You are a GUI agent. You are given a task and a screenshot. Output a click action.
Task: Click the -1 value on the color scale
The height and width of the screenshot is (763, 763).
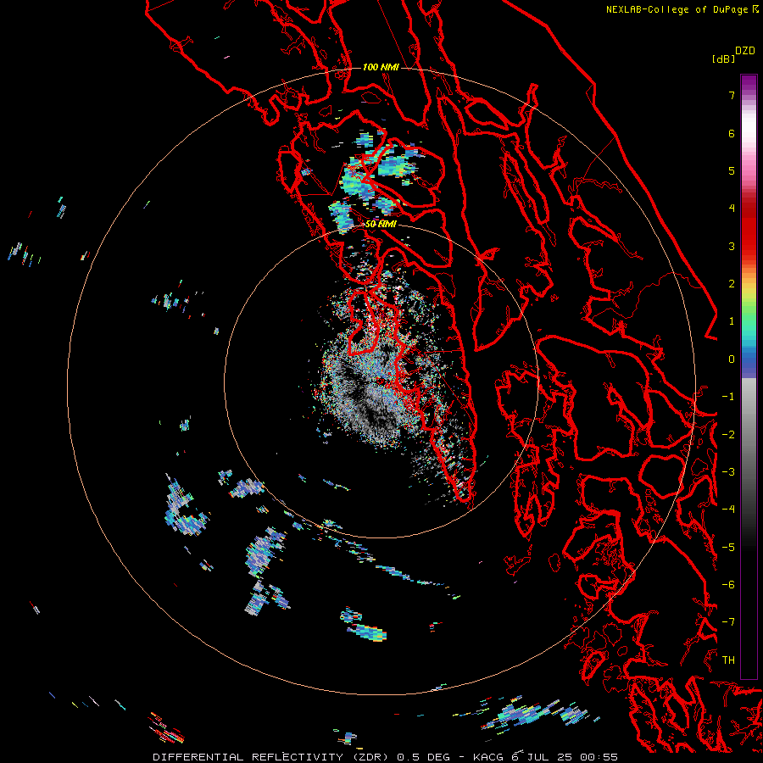[x=728, y=397]
